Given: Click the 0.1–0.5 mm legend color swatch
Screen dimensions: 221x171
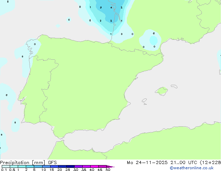Looking at the screenshot, I should [6, 166].
